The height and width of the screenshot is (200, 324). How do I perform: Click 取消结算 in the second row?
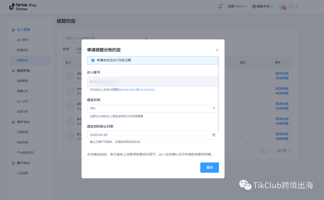282,89
